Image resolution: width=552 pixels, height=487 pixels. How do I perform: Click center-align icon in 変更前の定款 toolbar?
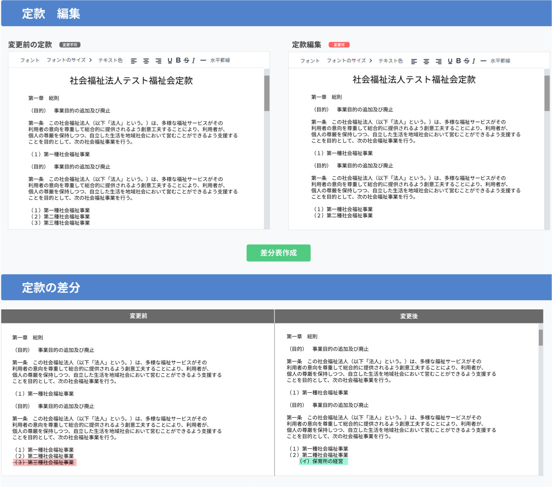pos(146,61)
